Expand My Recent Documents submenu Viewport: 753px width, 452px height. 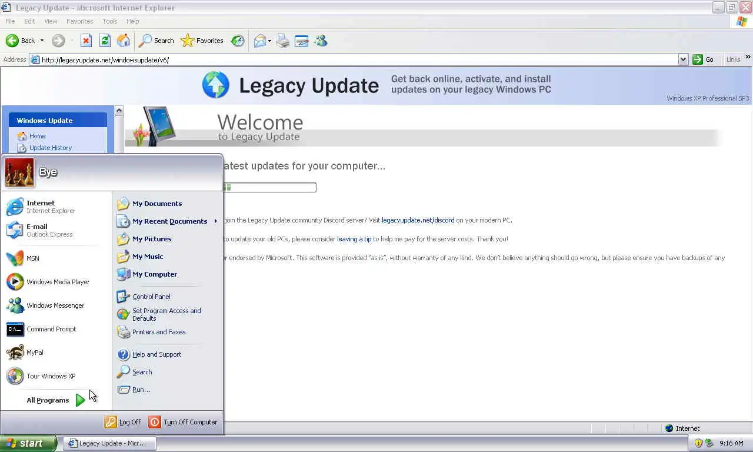167,221
